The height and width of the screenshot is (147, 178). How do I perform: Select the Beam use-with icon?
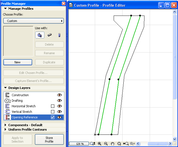49,35
